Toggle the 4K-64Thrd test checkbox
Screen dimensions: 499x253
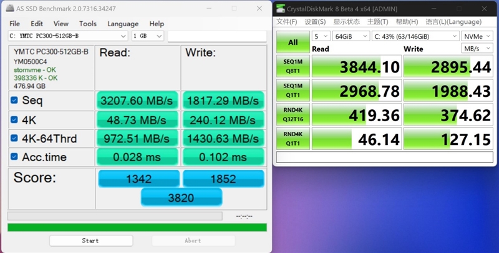click(x=14, y=138)
